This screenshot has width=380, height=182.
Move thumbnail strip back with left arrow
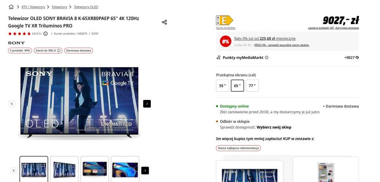[x=14, y=170]
